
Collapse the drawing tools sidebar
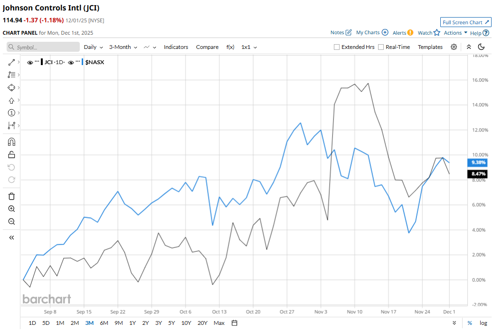[x=11, y=237]
